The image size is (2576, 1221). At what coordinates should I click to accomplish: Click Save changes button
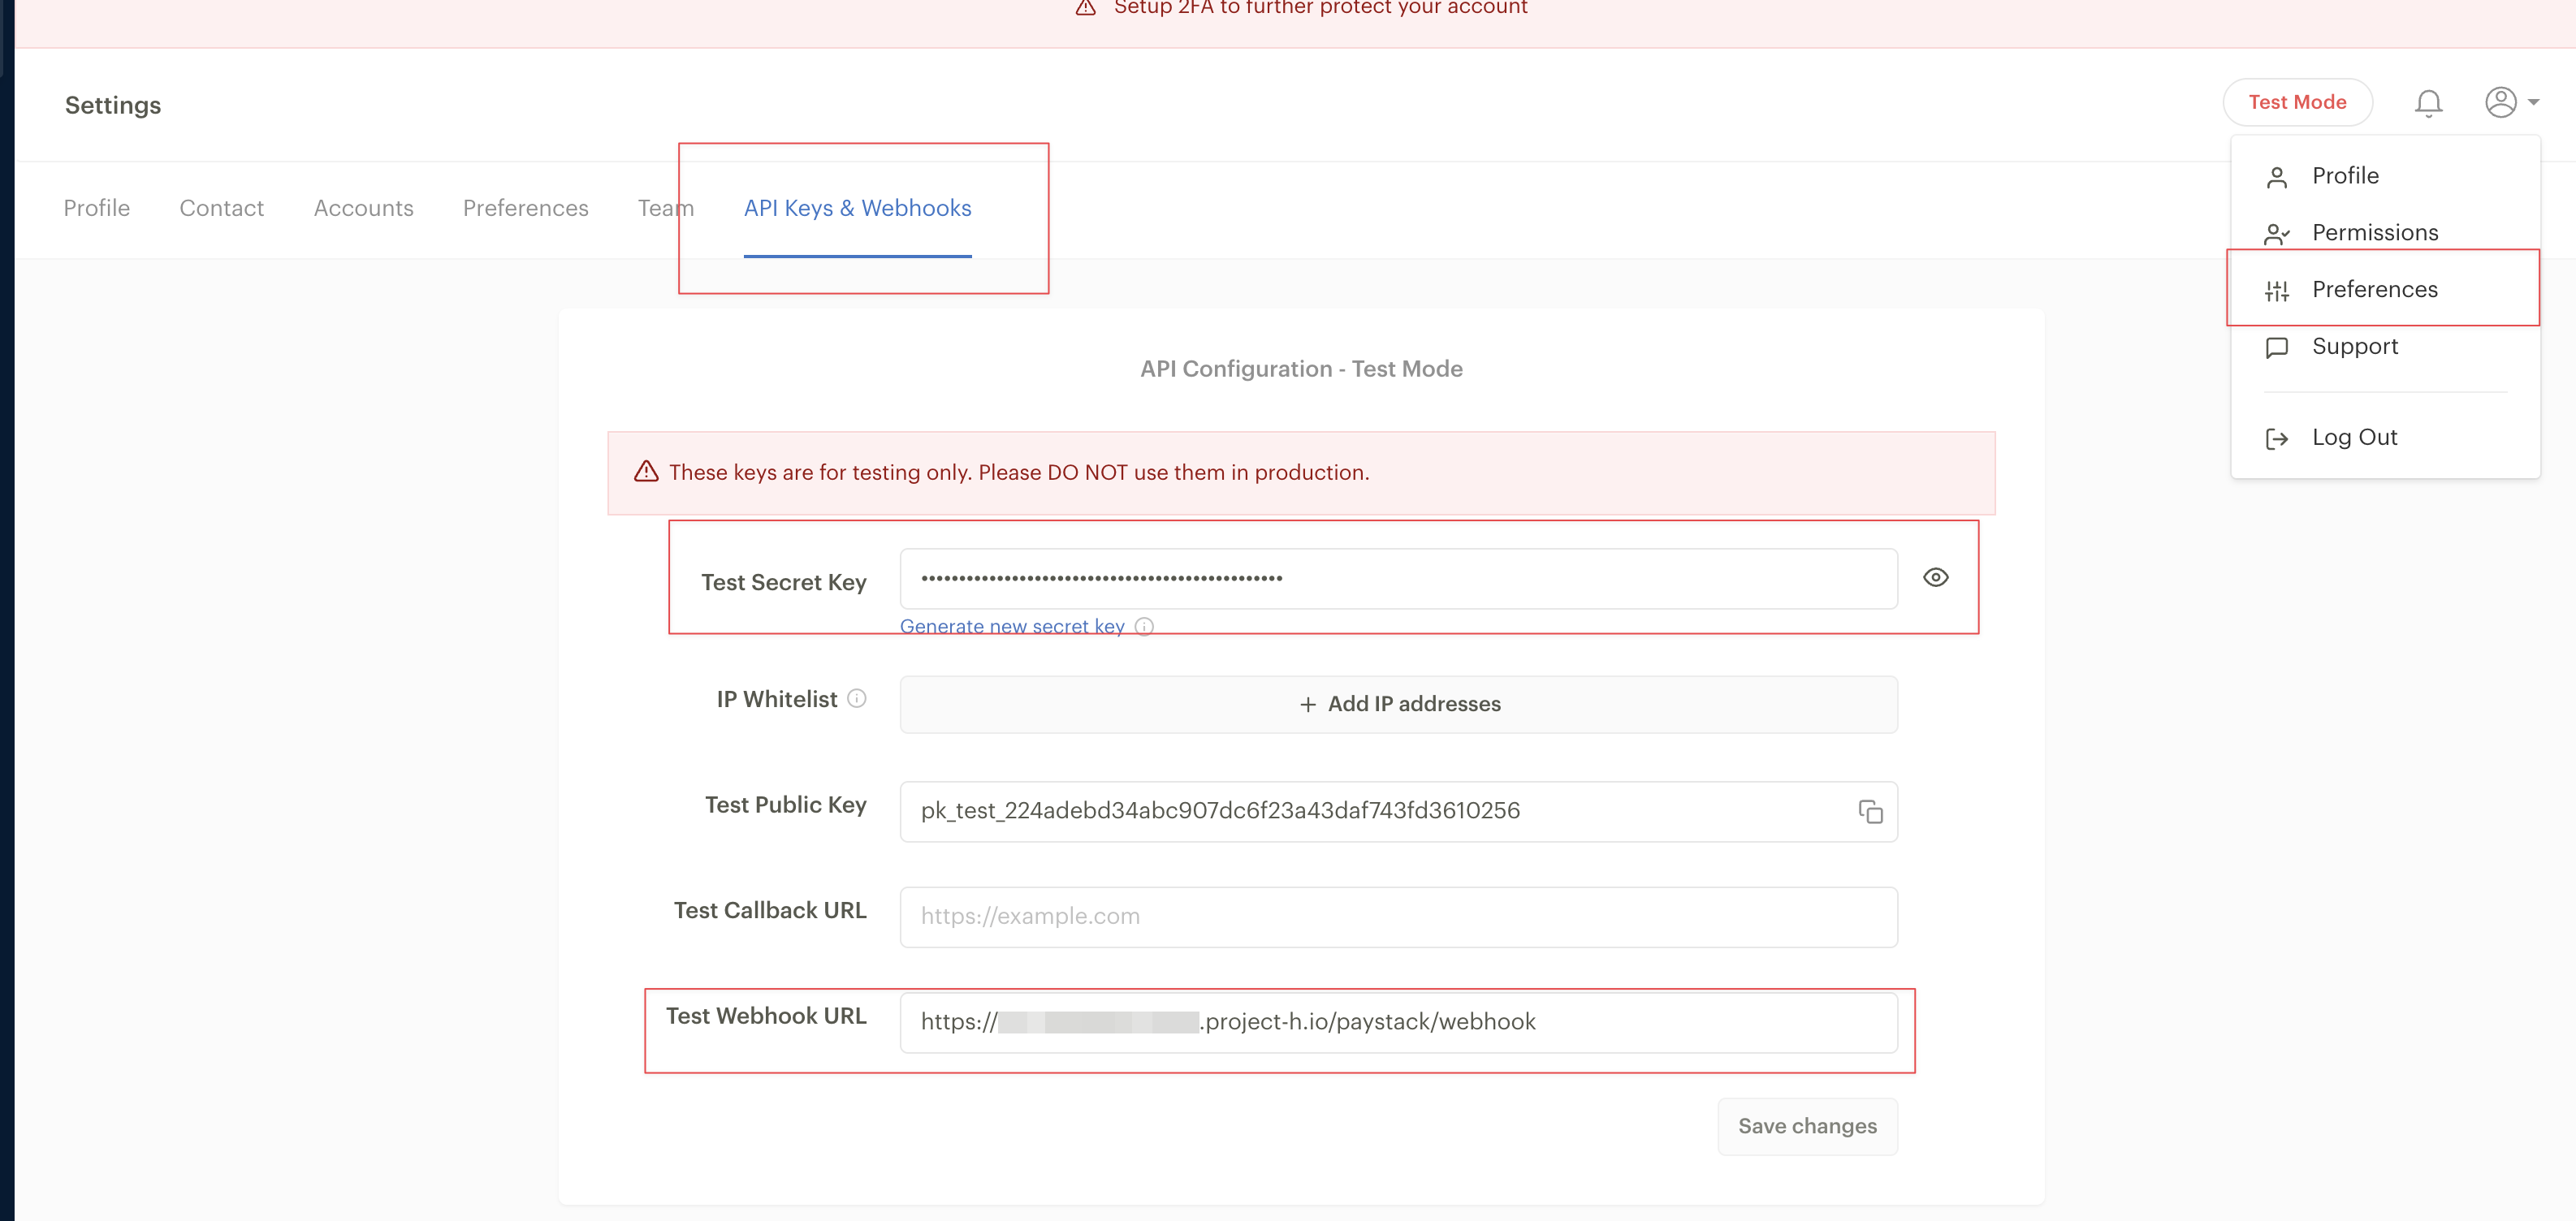pyautogui.click(x=1807, y=1126)
